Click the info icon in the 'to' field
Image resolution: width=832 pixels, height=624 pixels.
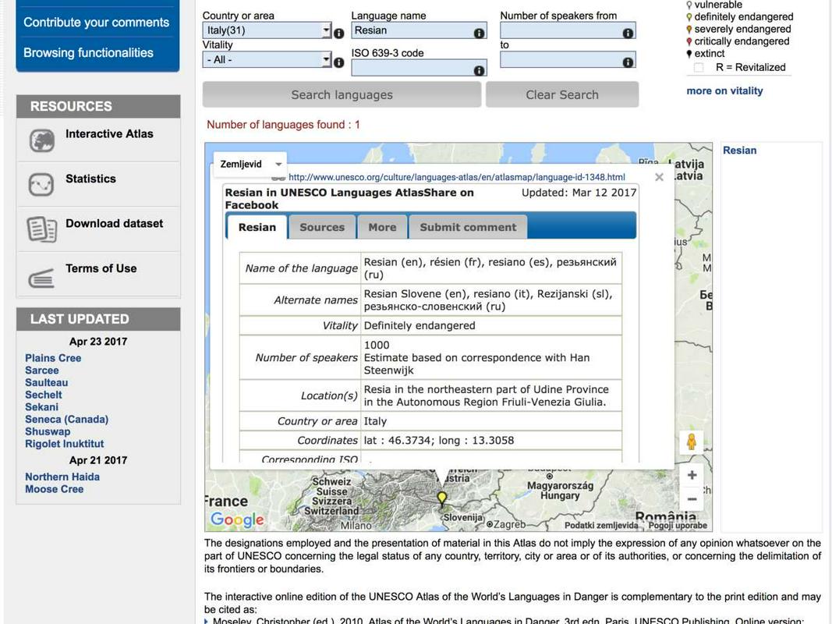[x=628, y=62]
